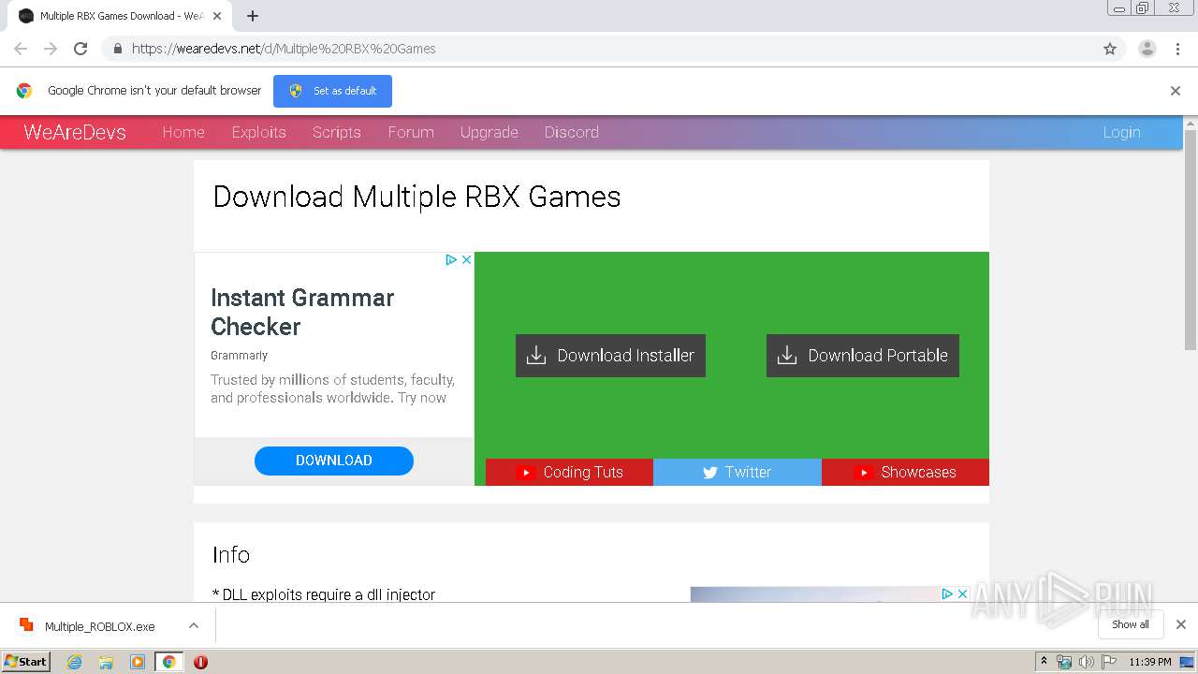This screenshot has width=1198, height=674.
Task: Launch Internet Explorer from taskbar
Action: click(x=74, y=662)
